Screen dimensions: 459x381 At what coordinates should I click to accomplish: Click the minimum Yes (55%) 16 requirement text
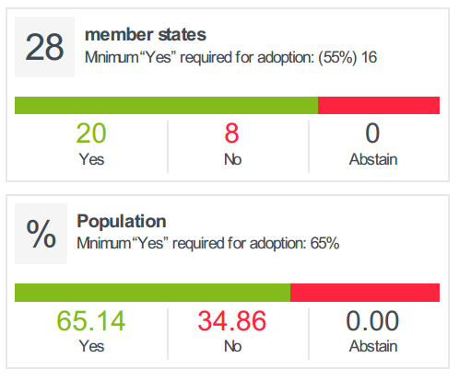pyautogui.click(x=230, y=57)
